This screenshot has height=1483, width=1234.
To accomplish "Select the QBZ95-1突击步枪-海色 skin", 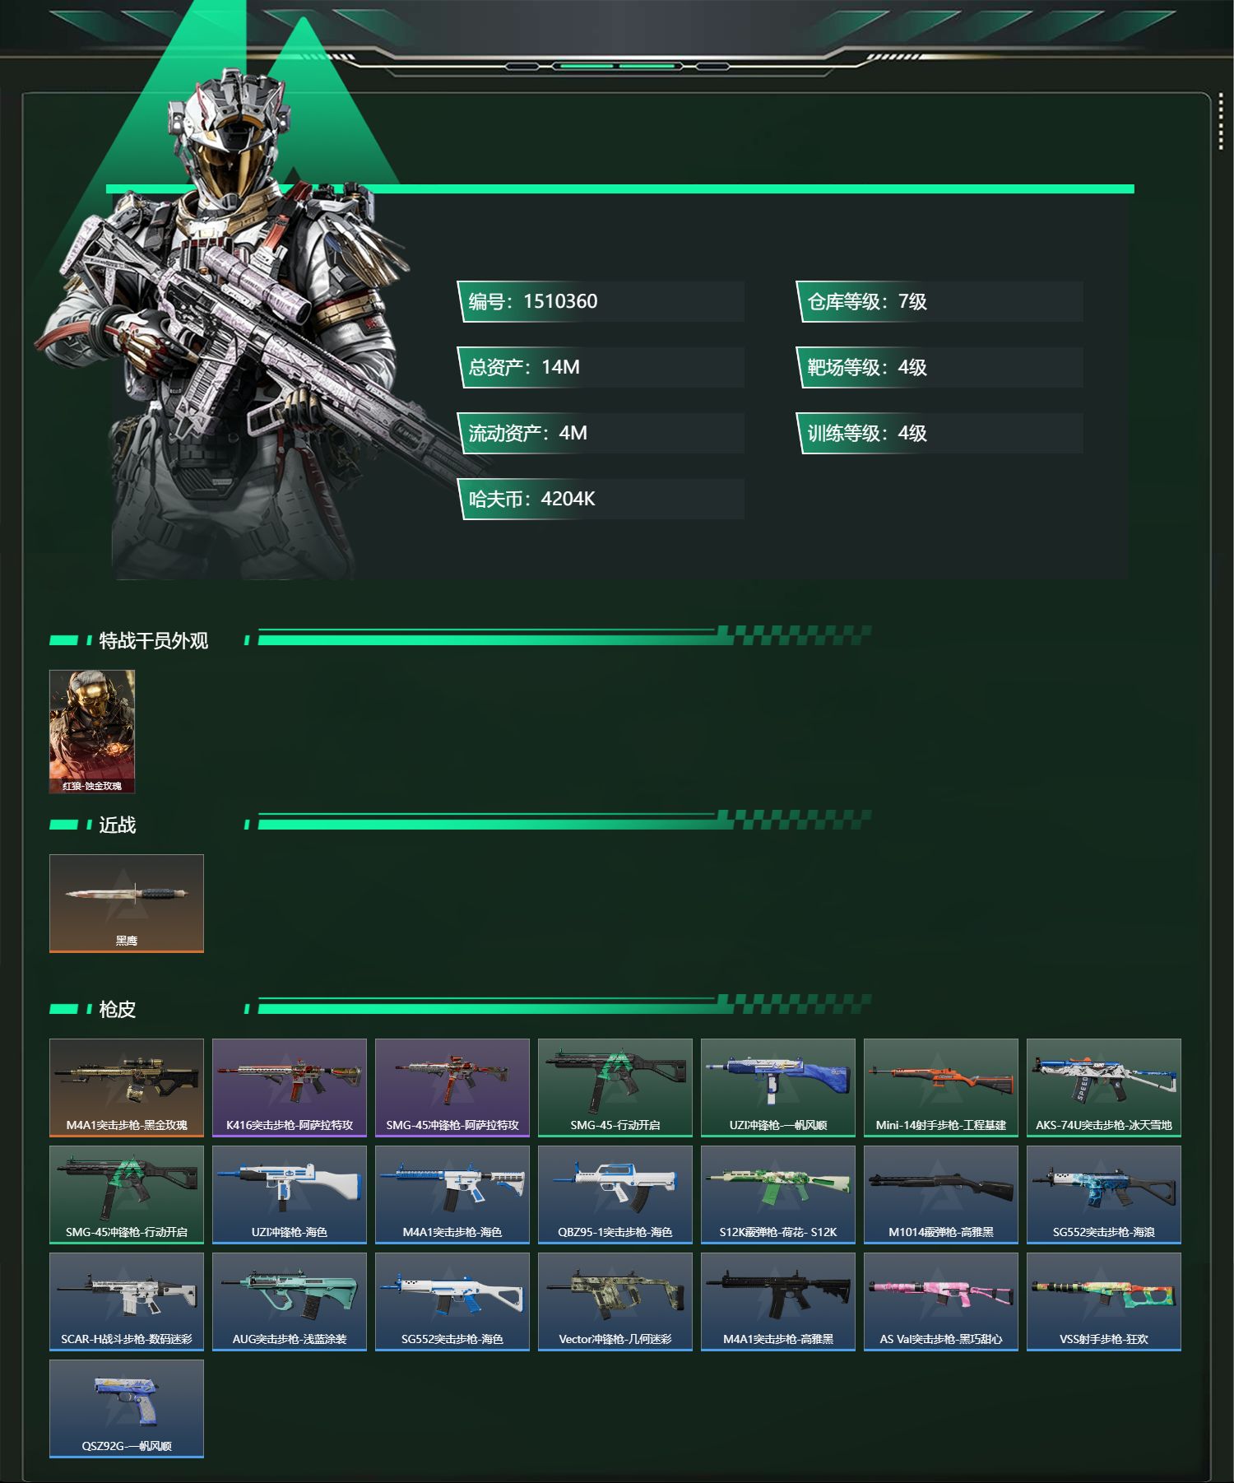I will [x=615, y=1195].
